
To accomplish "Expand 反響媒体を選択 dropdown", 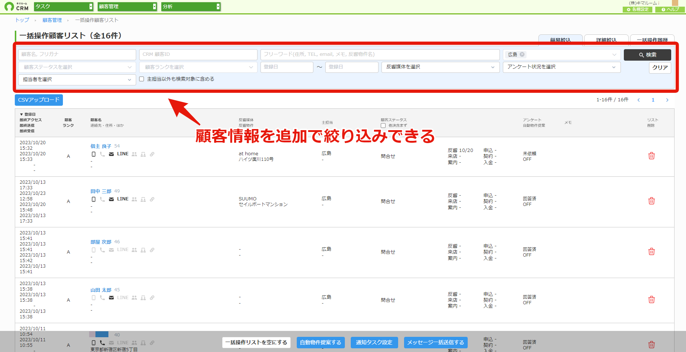I will pyautogui.click(x=441, y=67).
